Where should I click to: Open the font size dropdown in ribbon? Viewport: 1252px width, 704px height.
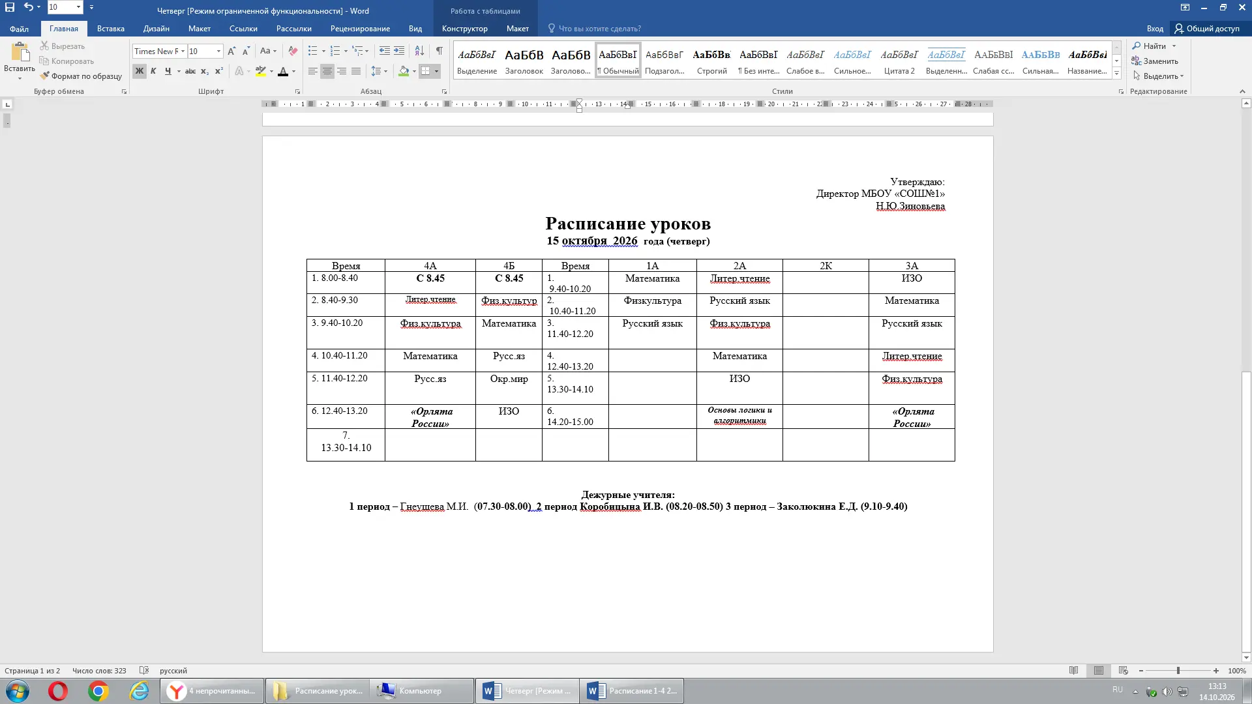pos(218,51)
